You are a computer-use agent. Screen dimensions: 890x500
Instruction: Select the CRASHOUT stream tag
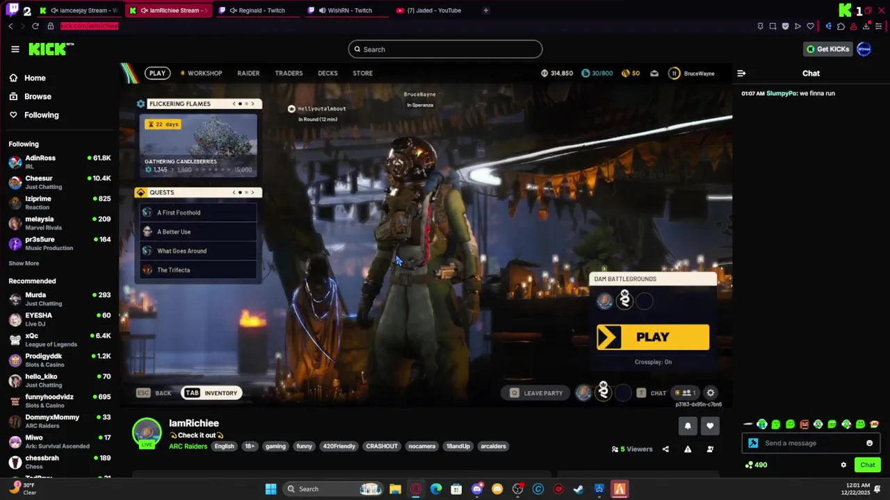coord(382,446)
